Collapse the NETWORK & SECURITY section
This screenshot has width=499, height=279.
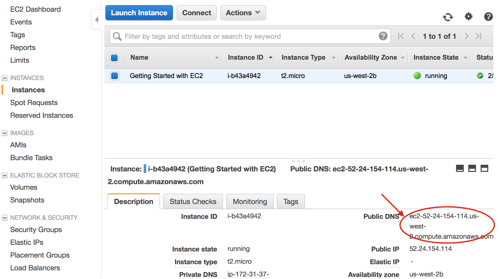pos(5,218)
